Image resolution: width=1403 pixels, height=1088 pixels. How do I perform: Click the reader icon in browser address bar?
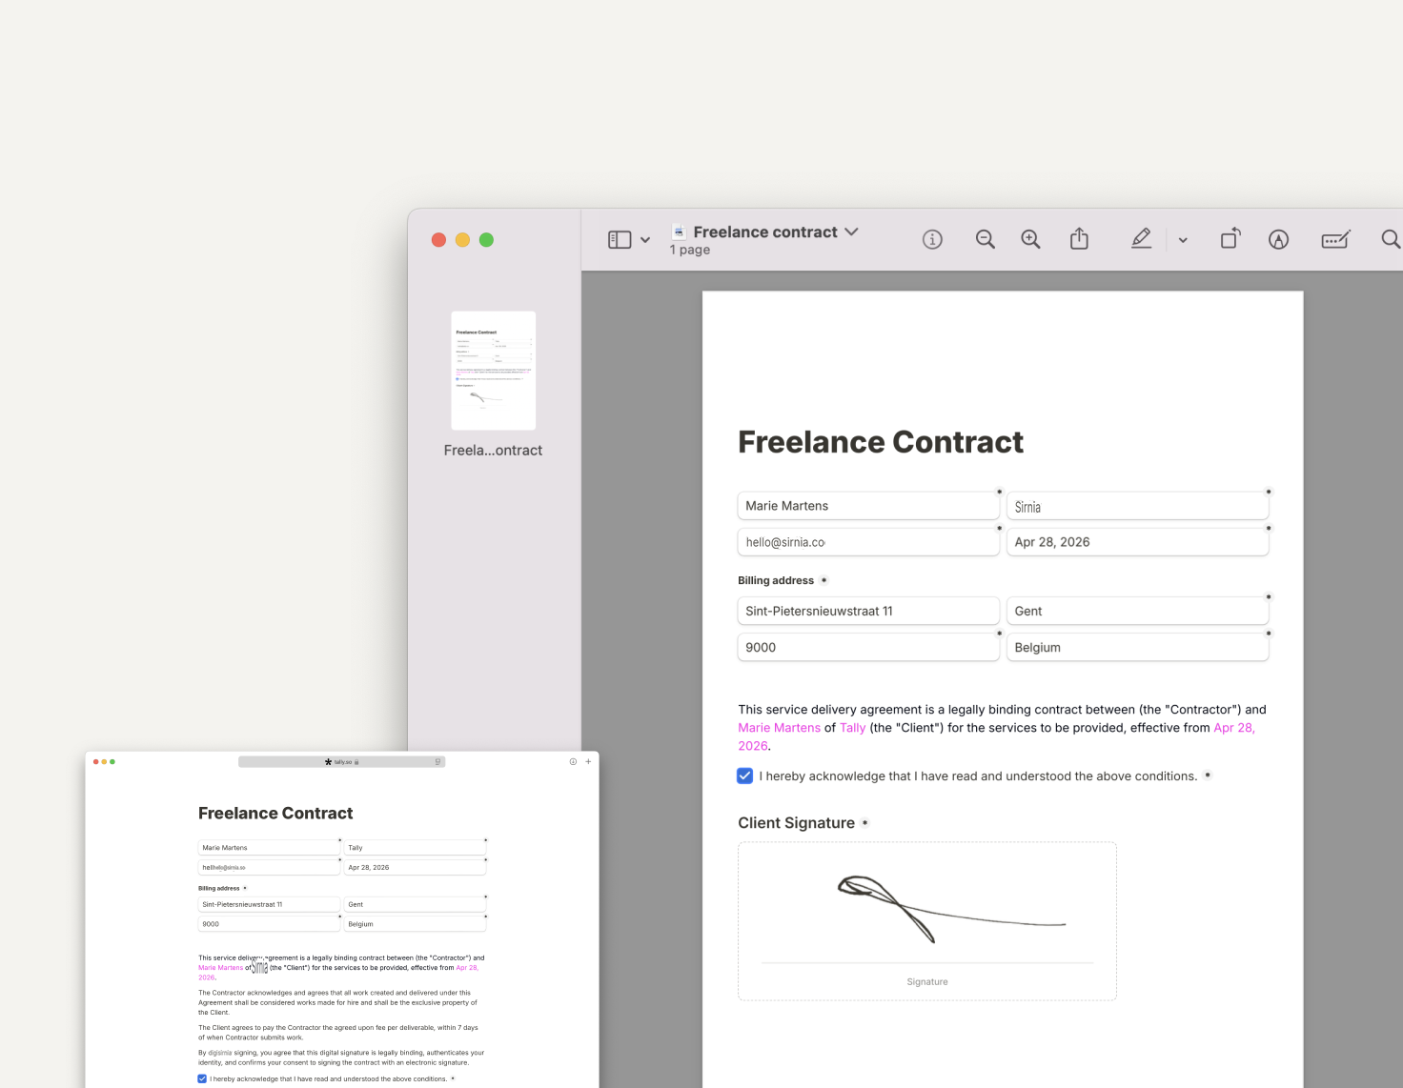(438, 761)
